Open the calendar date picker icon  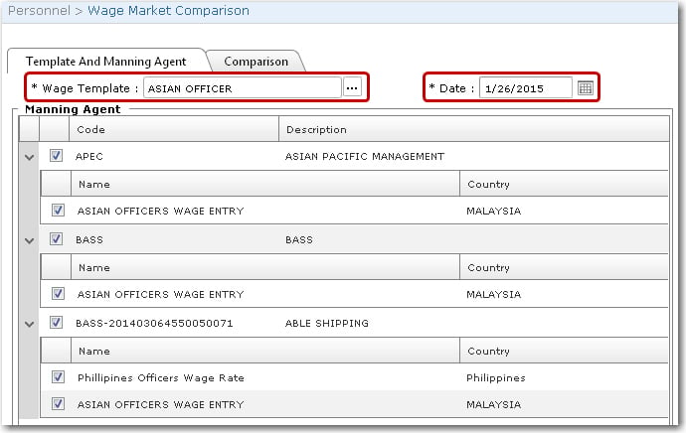tap(586, 88)
